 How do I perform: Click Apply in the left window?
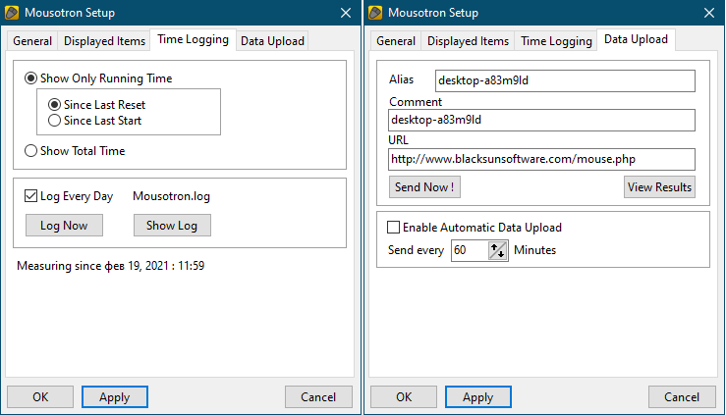click(x=115, y=397)
